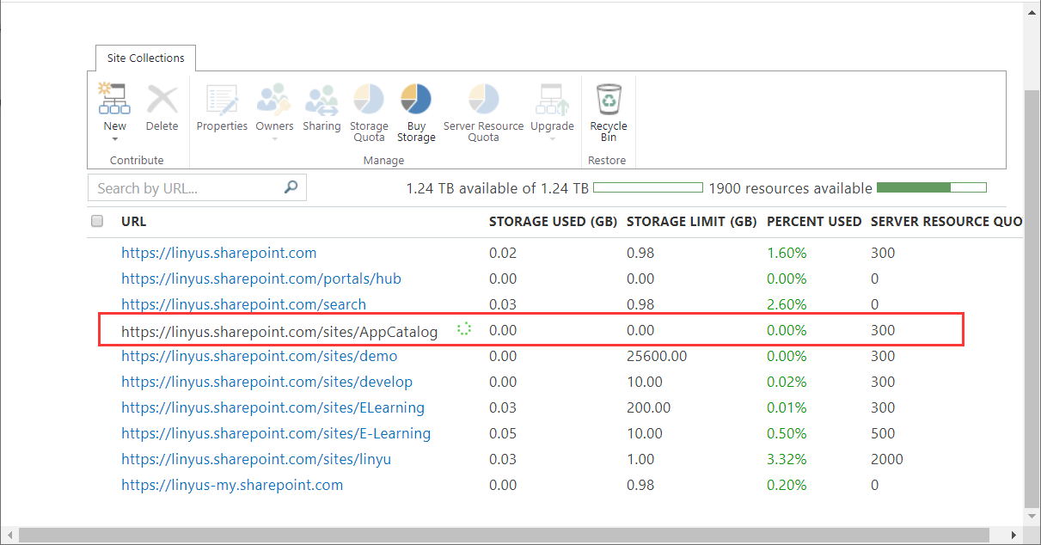Open the linyus-my.sharepoint.com link
Screen dimensions: 1041x545
232,485
